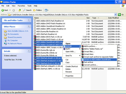The image size is (126, 94).
Task: Expand the address bar dropdown arrow
Action: (x=115, y=15)
